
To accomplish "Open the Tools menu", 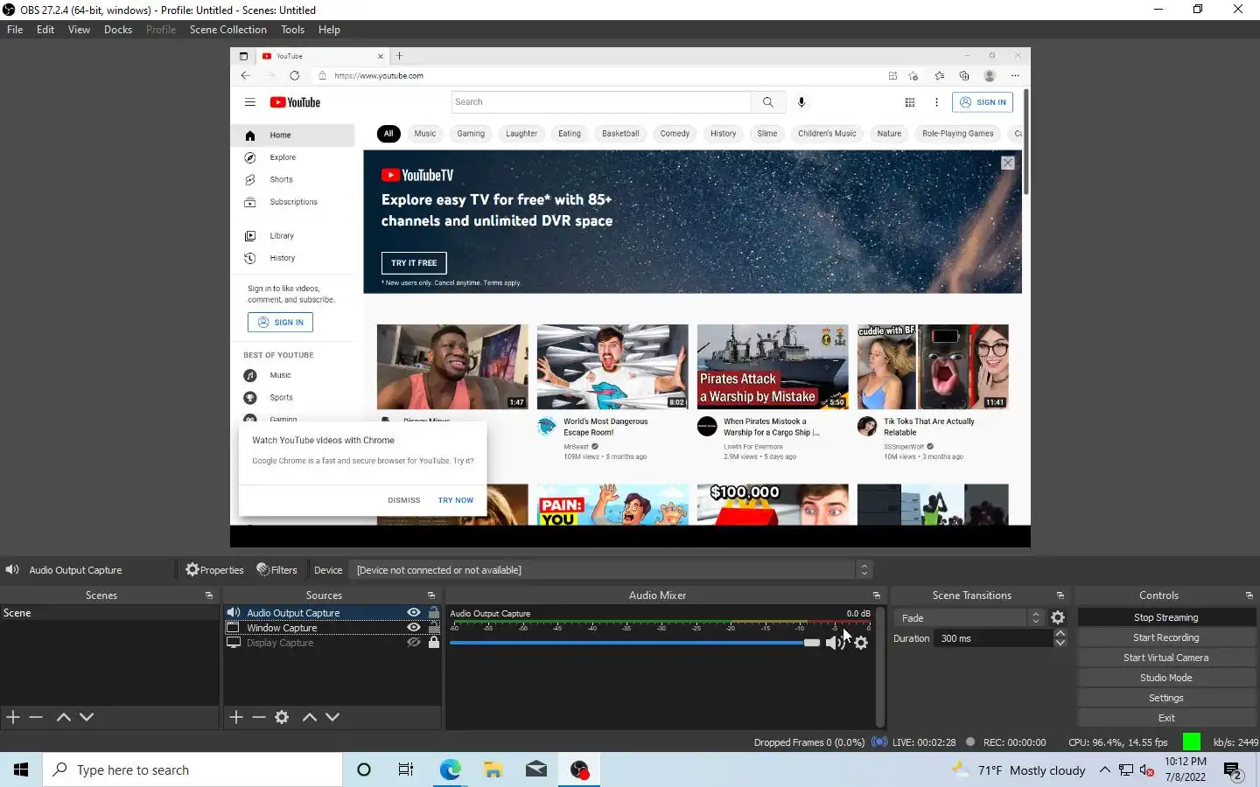I will (x=292, y=30).
